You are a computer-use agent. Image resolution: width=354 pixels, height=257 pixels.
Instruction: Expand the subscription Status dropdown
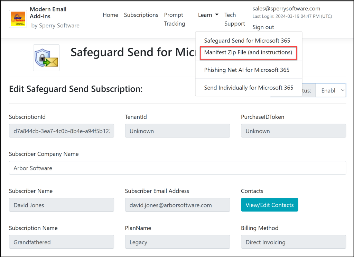330,90
